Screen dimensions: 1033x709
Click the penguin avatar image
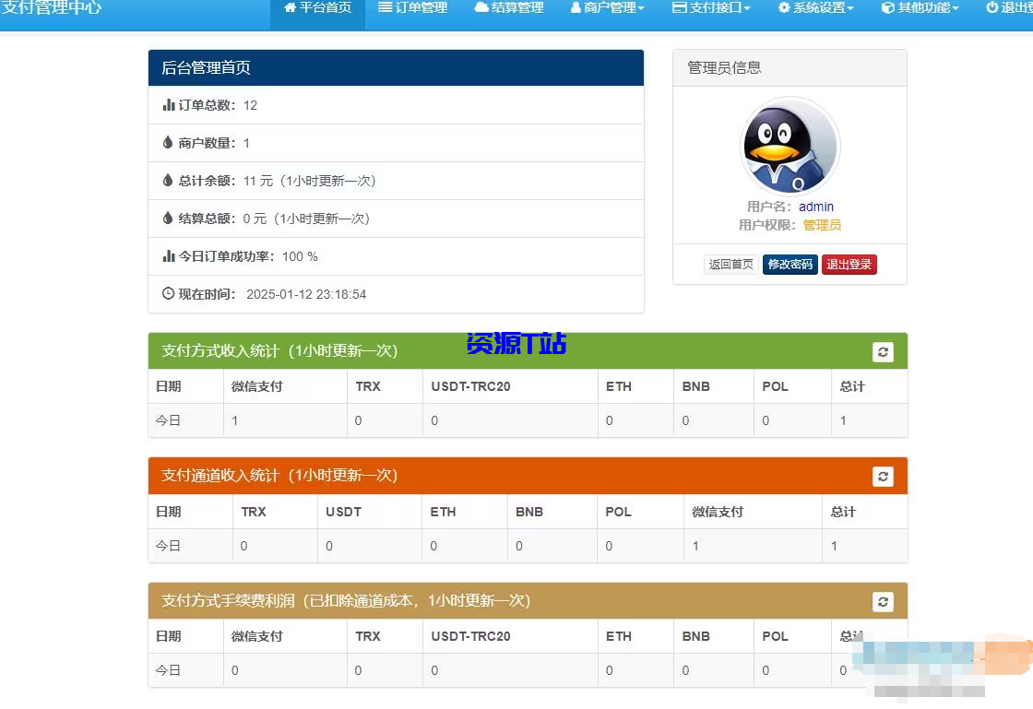[x=790, y=146]
